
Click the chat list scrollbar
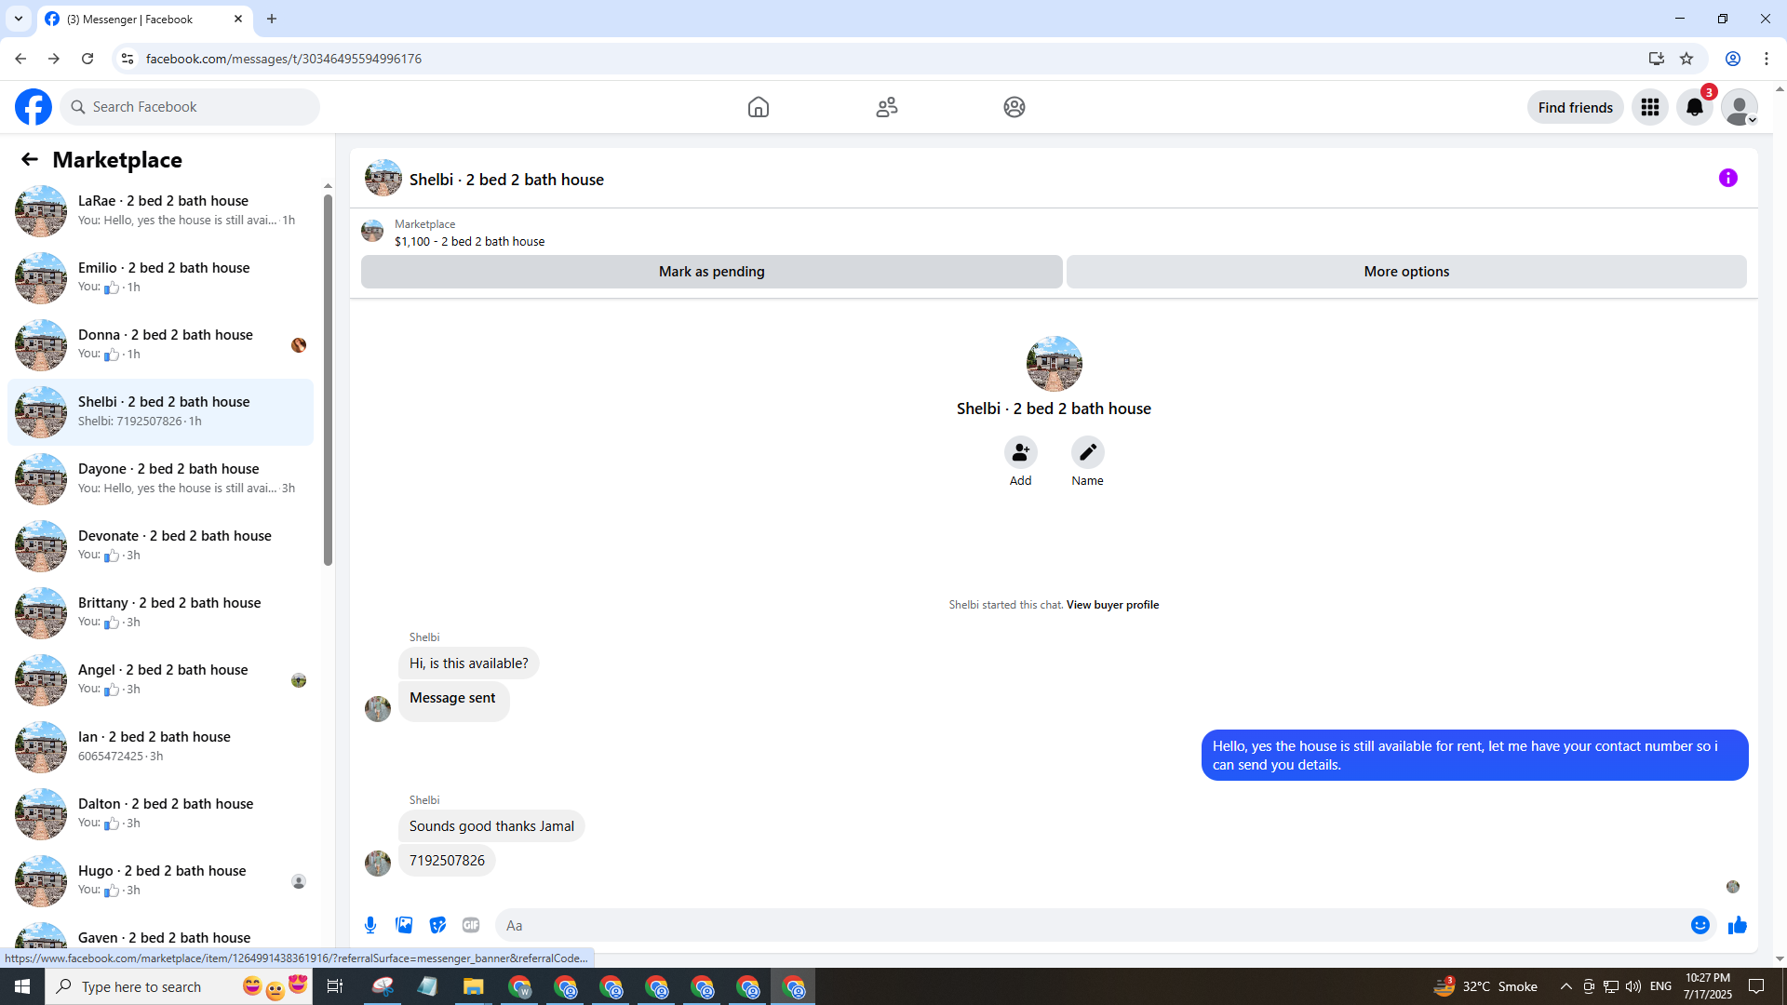tap(328, 380)
